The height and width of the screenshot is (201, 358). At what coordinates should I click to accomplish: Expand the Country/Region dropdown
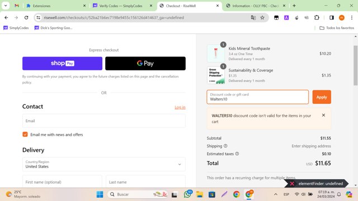(x=104, y=164)
